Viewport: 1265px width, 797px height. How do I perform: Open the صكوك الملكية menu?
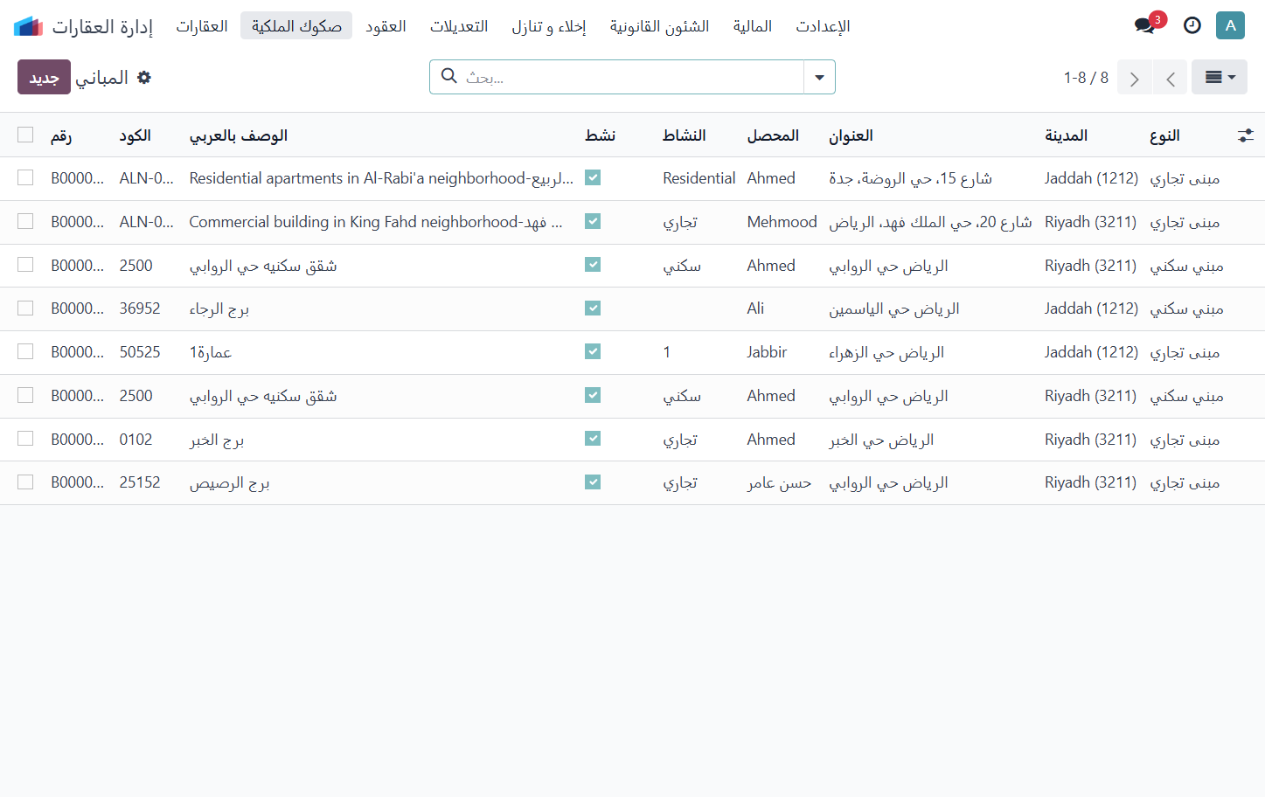(x=296, y=26)
